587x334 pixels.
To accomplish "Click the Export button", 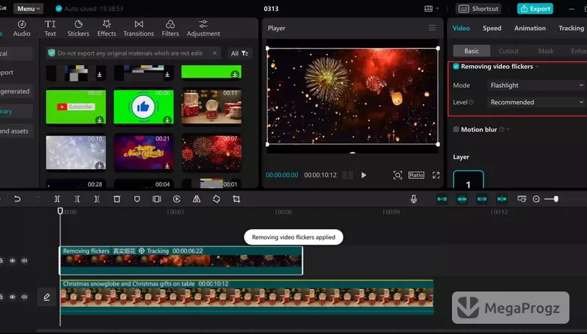I will pos(536,9).
